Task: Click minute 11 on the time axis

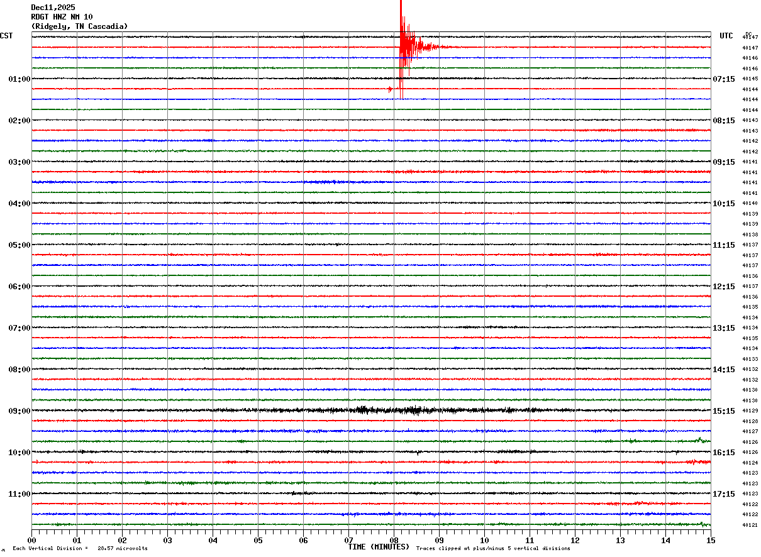Action: (x=530, y=540)
